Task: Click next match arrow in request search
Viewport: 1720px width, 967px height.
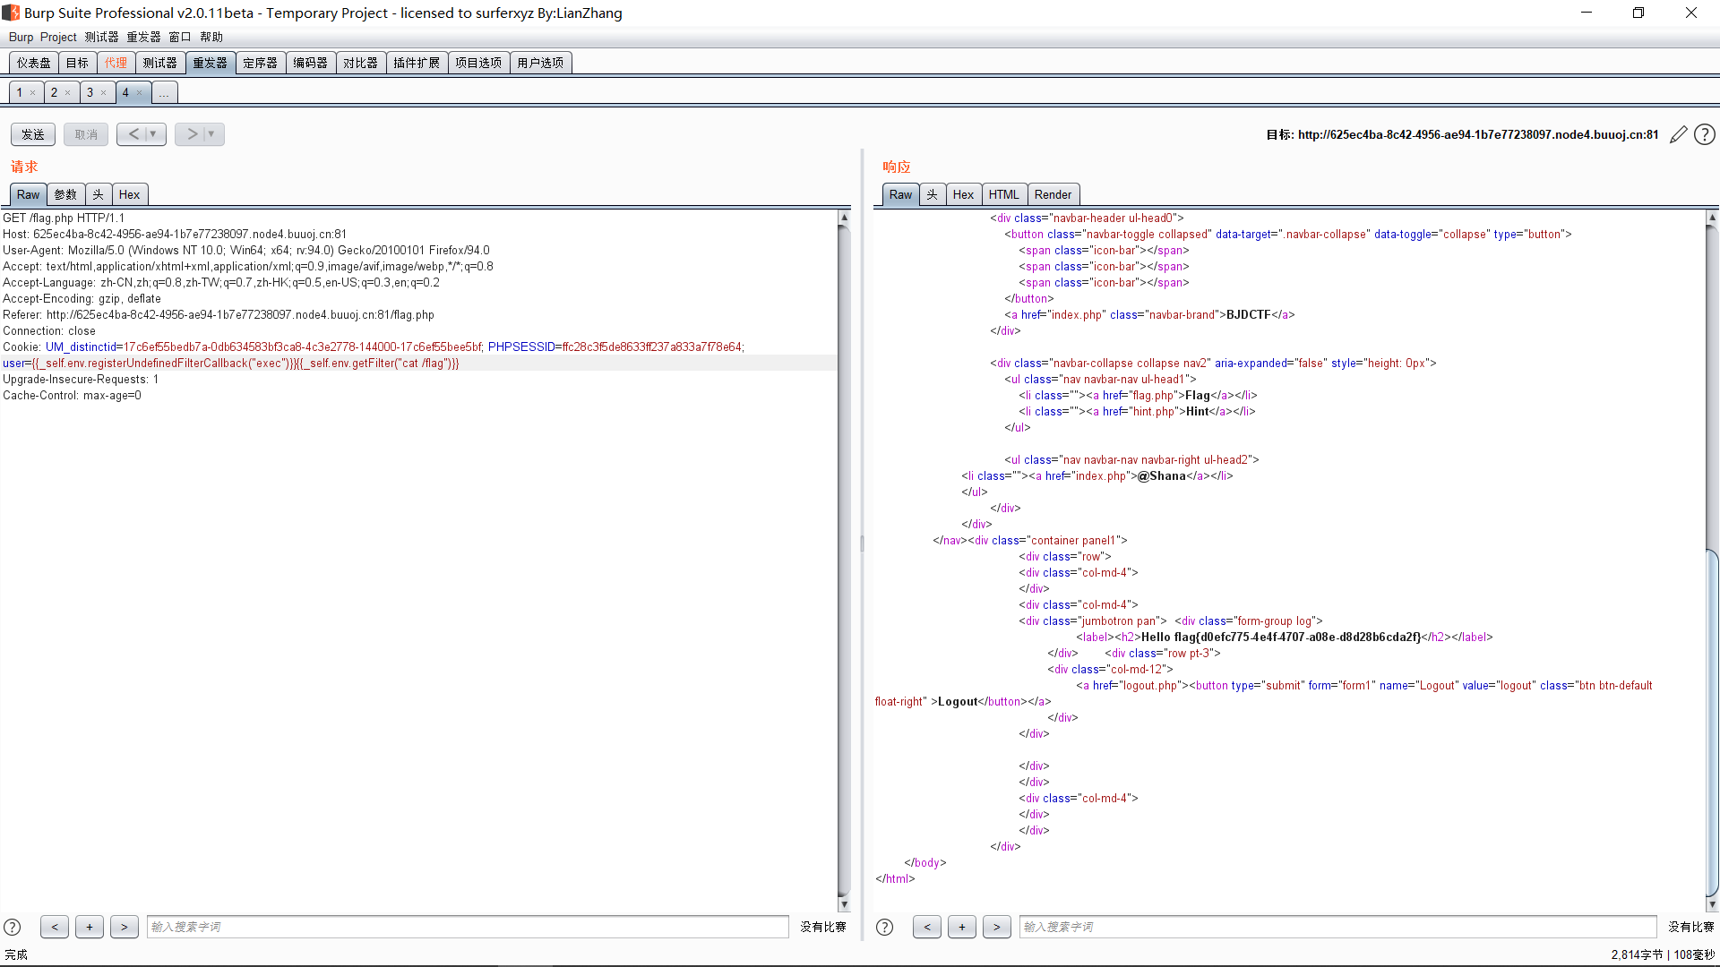Action: click(x=125, y=928)
